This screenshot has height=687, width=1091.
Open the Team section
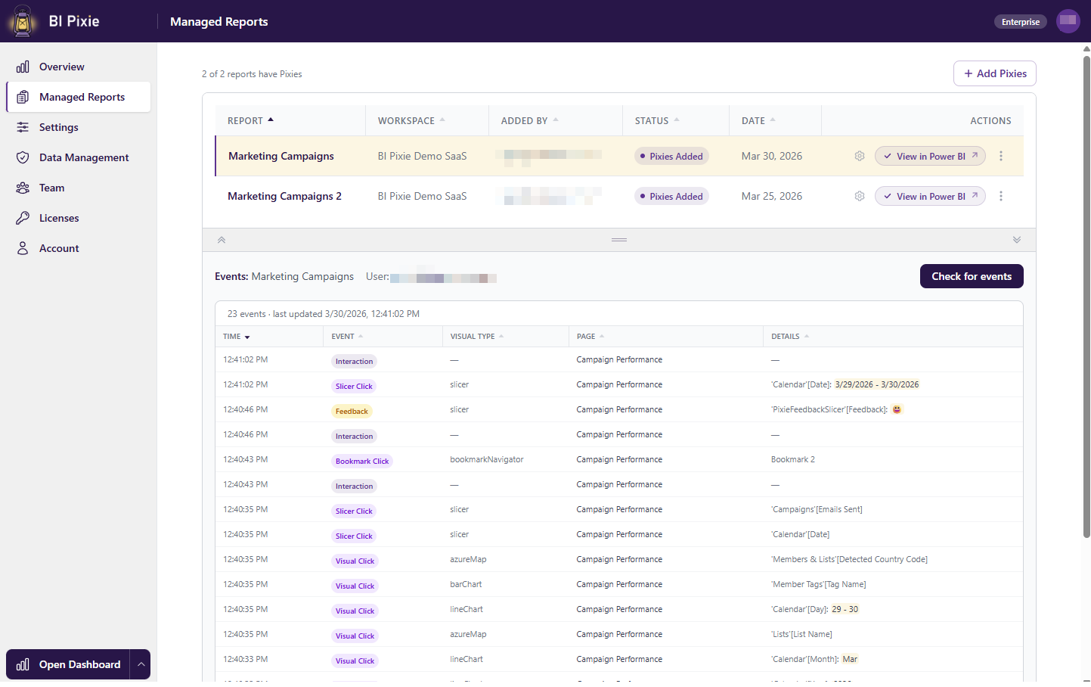51,188
